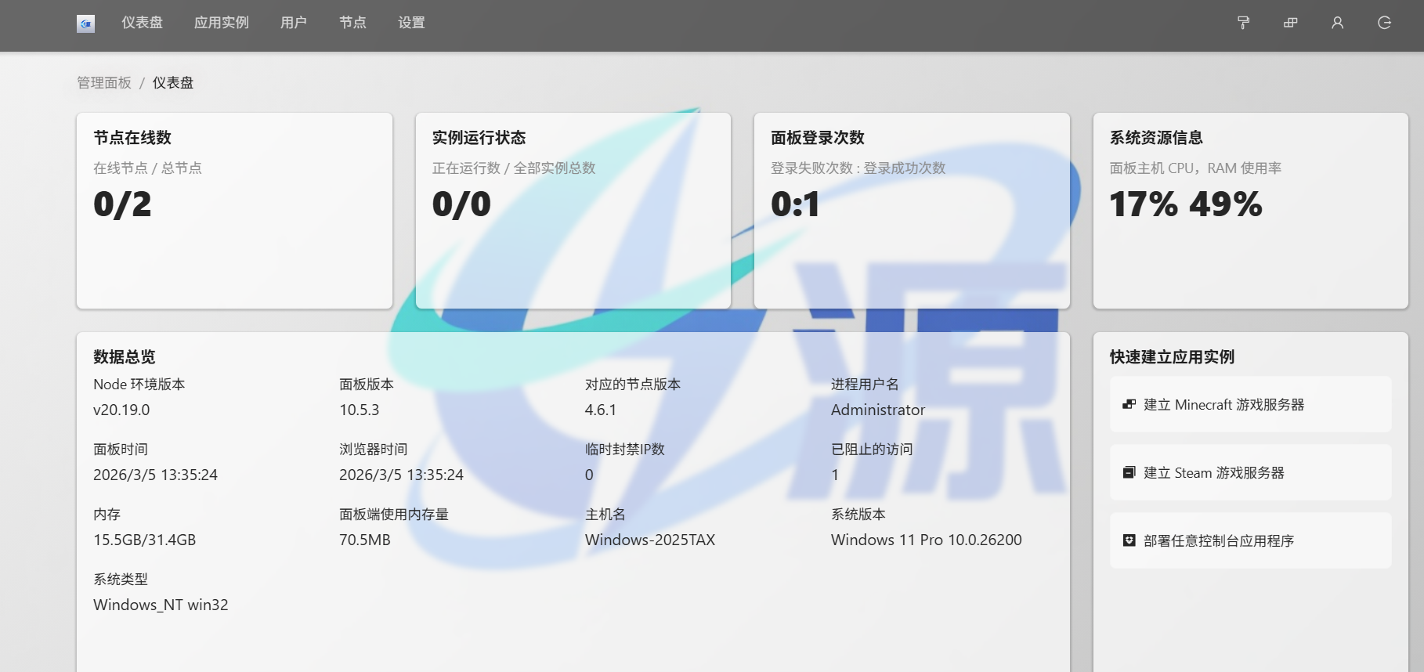
Task: Open the 应用实例 menu item
Action: click(x=222, y=23)
